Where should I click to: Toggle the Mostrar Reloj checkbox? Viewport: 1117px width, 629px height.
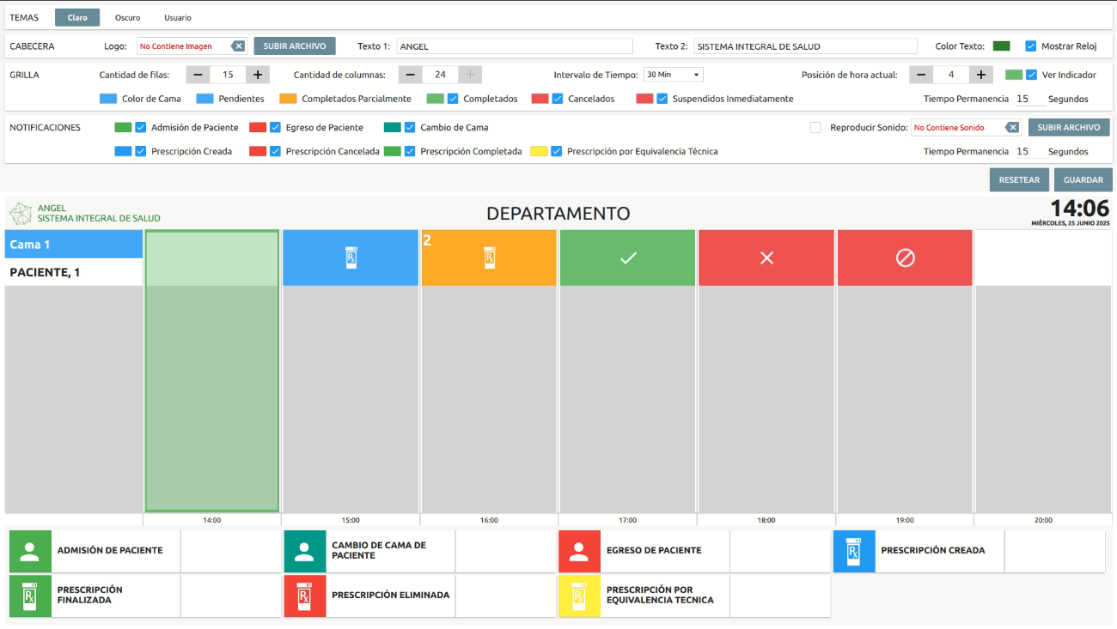(1032, 45)
